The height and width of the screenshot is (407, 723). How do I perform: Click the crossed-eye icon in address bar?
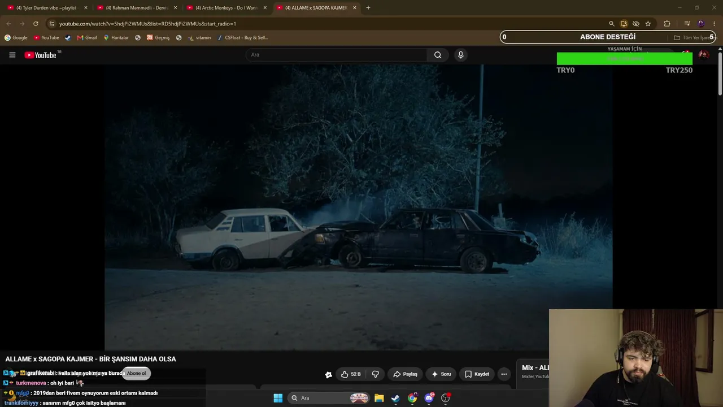tap(636, 24)
